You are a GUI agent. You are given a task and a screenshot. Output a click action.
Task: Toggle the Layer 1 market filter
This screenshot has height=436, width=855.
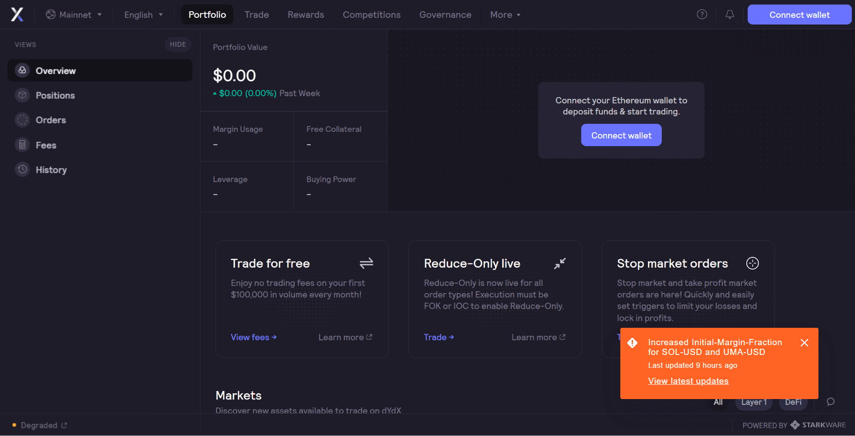coord(754,401)
